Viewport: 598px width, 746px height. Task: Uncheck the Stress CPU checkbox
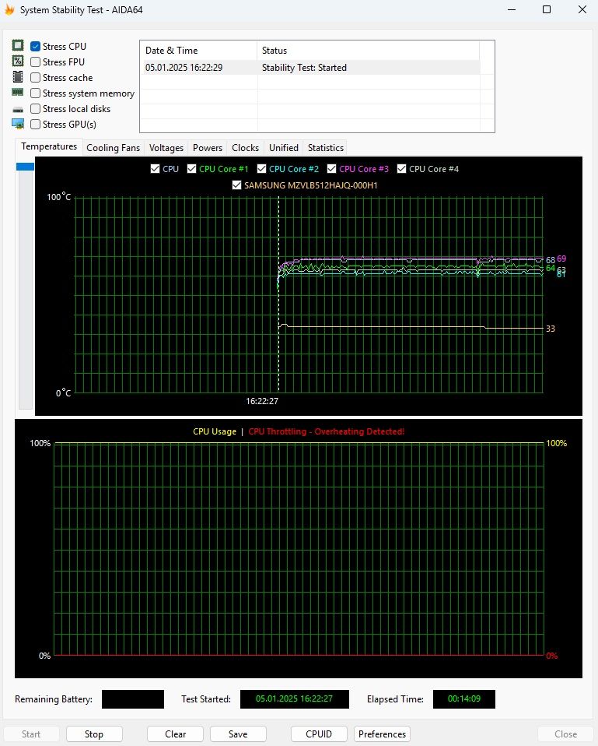point(35,46)
